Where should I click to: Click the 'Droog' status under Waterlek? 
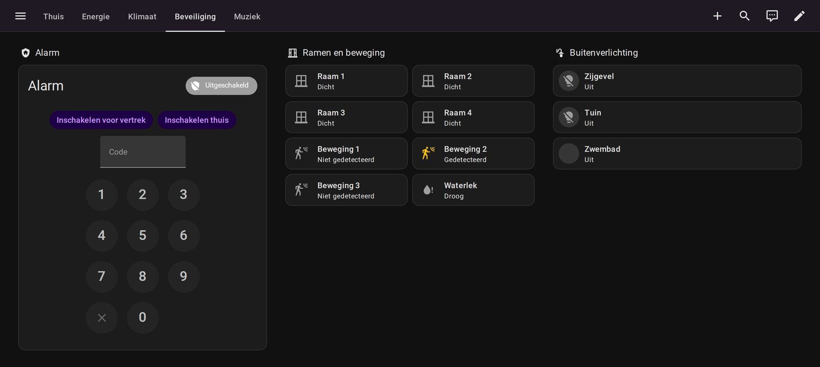[x=454, y=196]
